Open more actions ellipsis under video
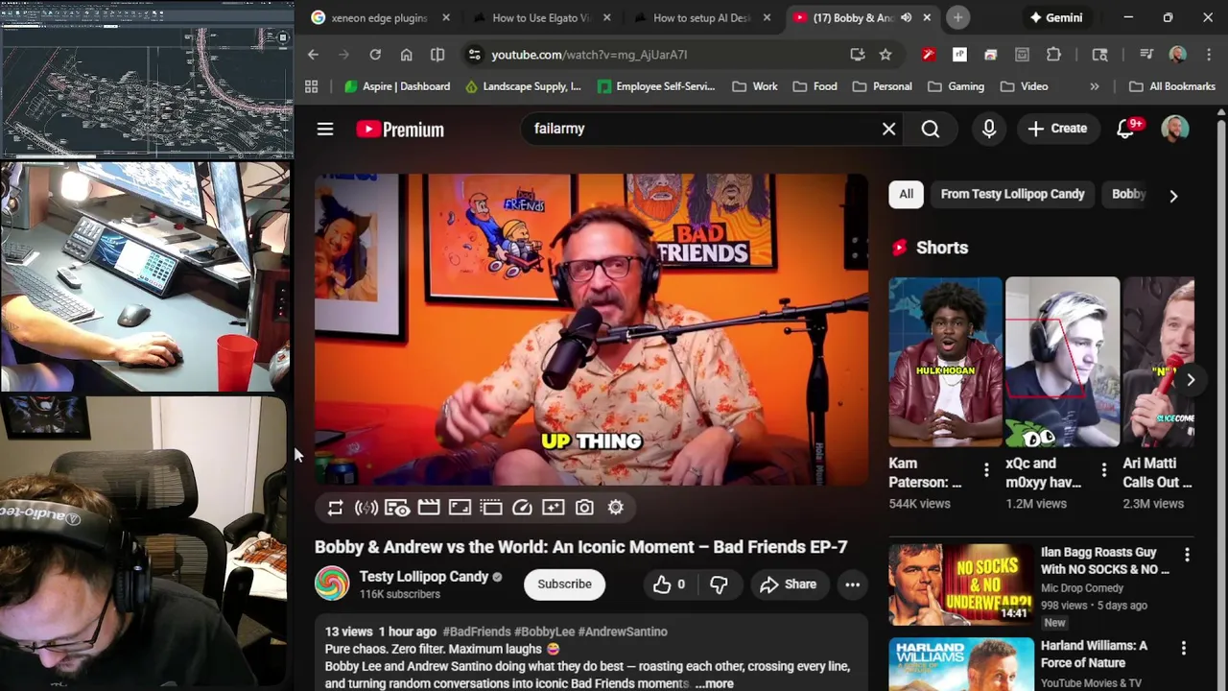This screenshot has height=691, width=1228. click(x=852, y=584)
